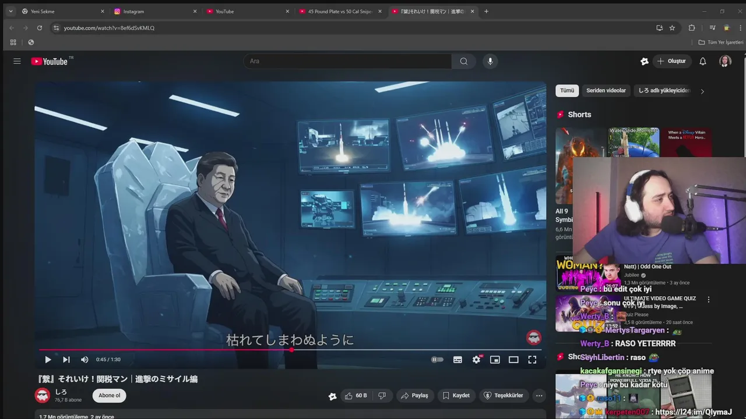Save the video with Kaydet
The image size is (746, 419).
pos(456,396)
